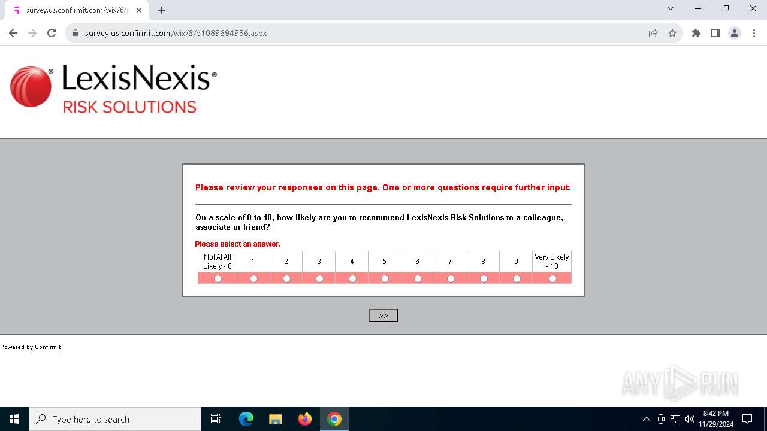Open network status tray icon
Screen dimensions: 767x431
tap(675, 419)
